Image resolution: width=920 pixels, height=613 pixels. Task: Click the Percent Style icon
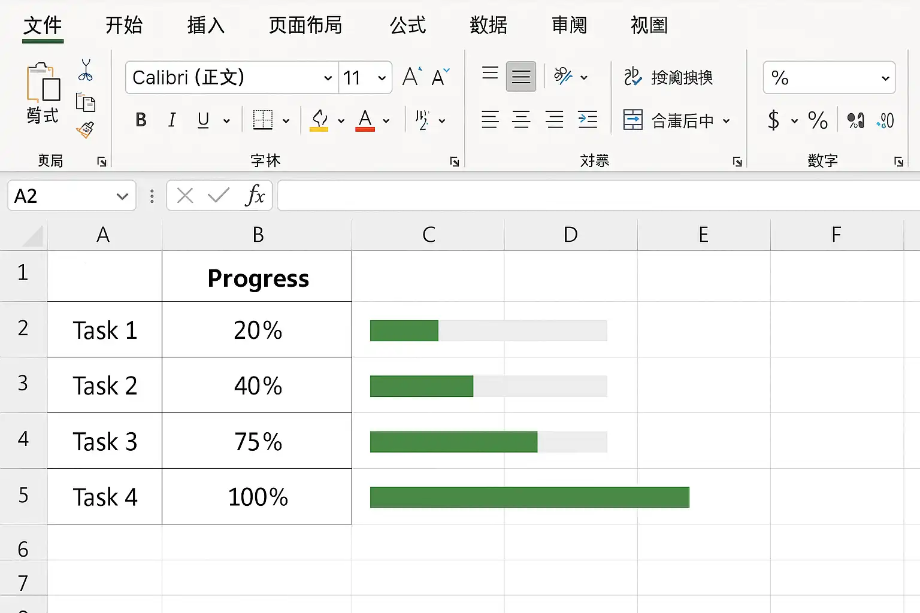[x=818, y=120]
